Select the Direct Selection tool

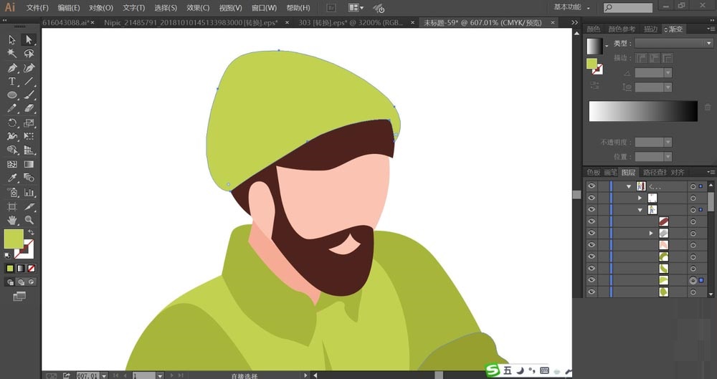(29, 39)
